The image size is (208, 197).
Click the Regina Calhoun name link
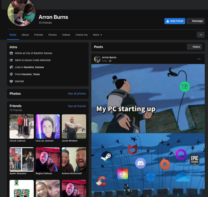pos(44,173)
